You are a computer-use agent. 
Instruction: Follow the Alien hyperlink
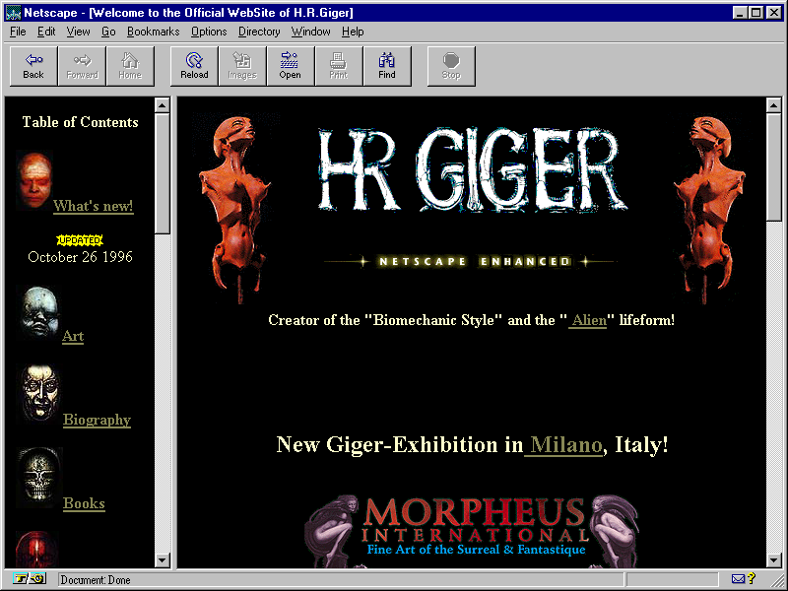pyautogui.click(x=588, y=320)
